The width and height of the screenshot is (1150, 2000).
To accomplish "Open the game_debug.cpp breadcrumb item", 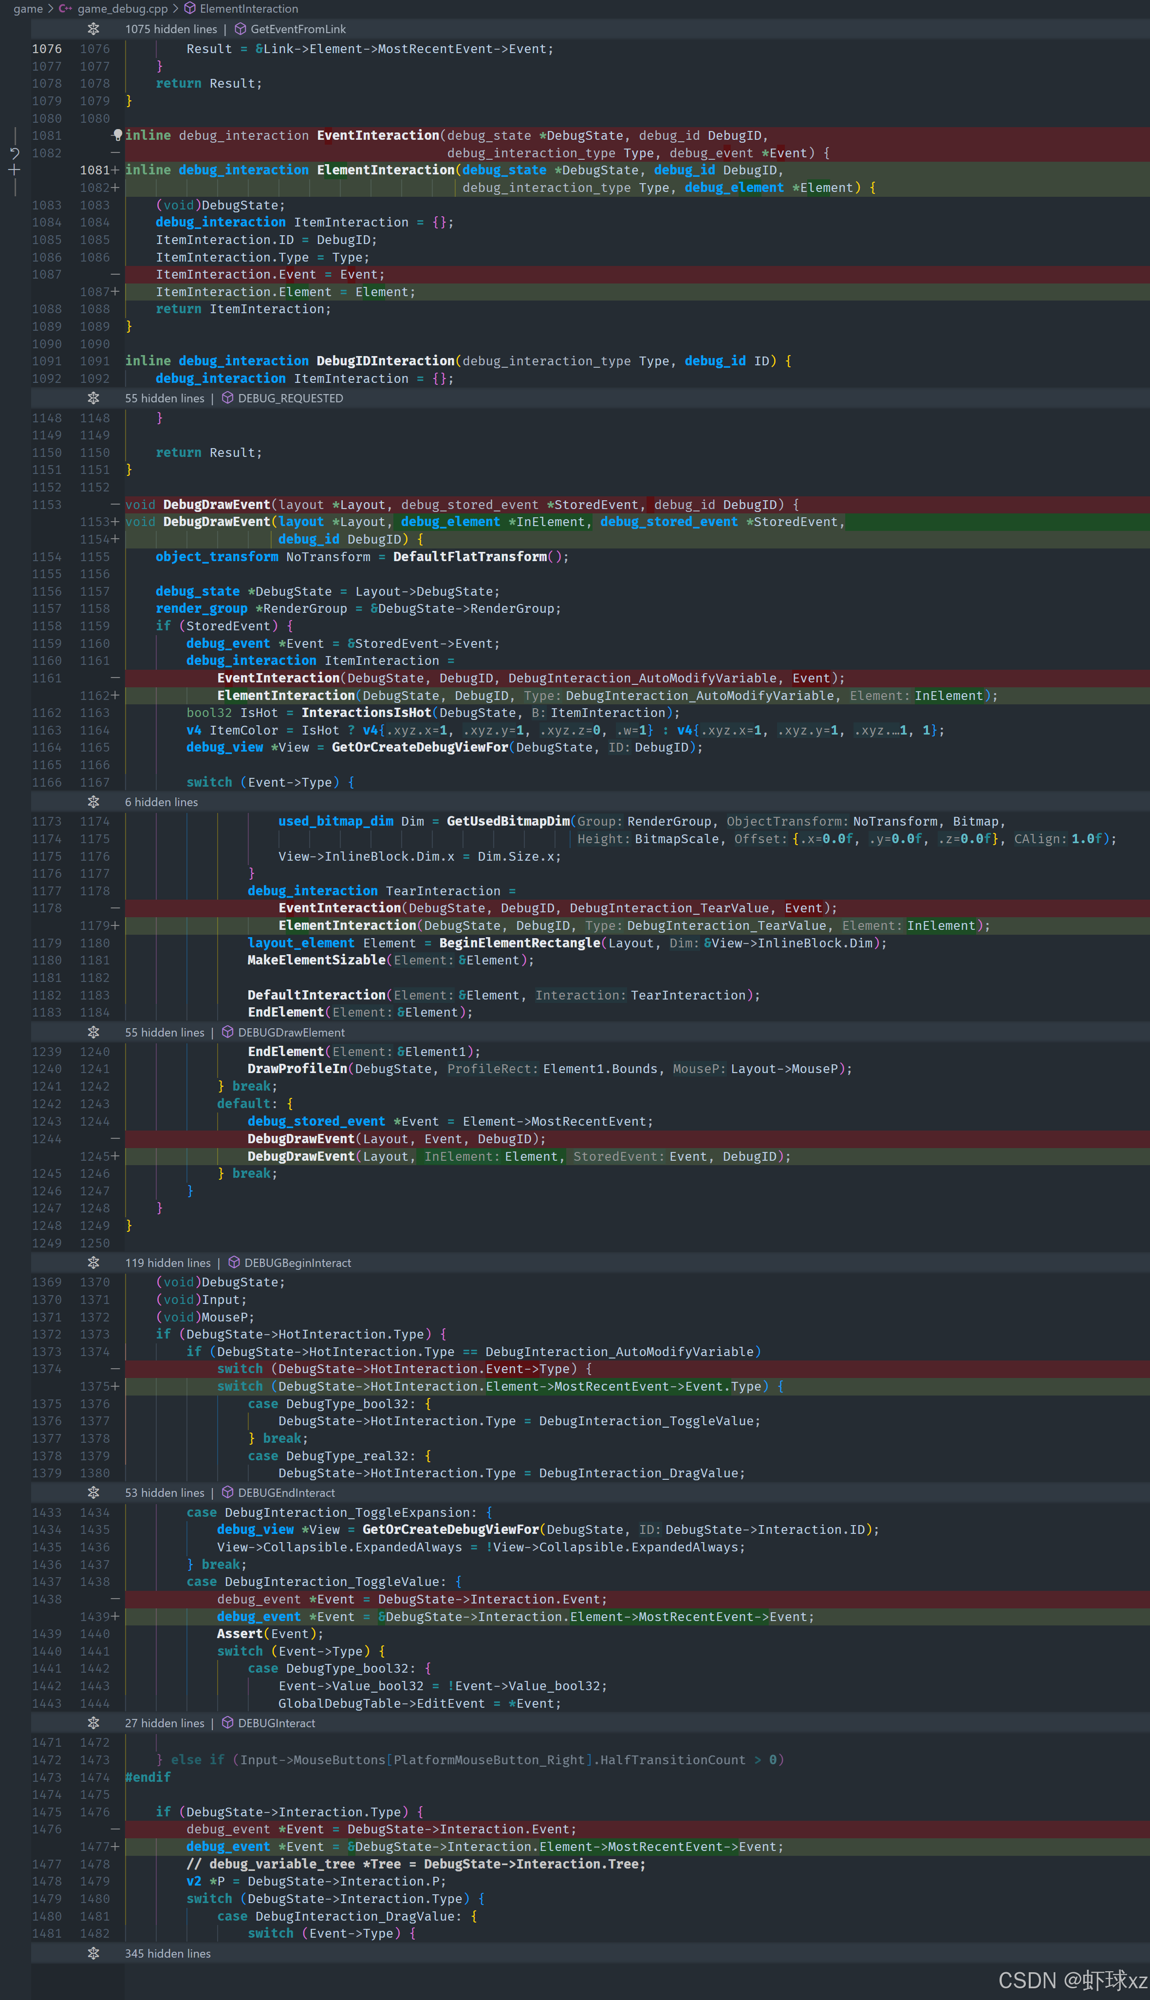I will (x=122, y=9).
